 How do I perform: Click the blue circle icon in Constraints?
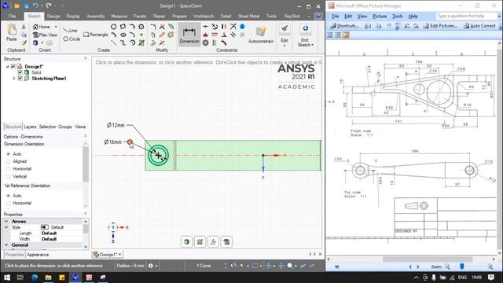(242, 27)
